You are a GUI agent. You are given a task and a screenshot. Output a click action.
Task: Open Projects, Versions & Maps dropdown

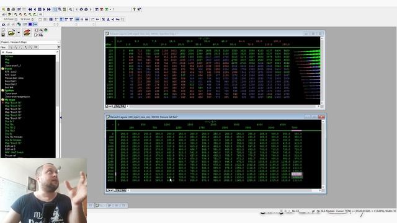[x=30, y=42]
